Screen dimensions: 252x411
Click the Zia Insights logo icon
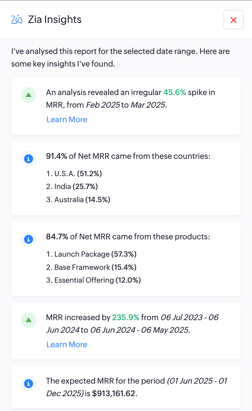pyautogui.click(x=16, y=20)
